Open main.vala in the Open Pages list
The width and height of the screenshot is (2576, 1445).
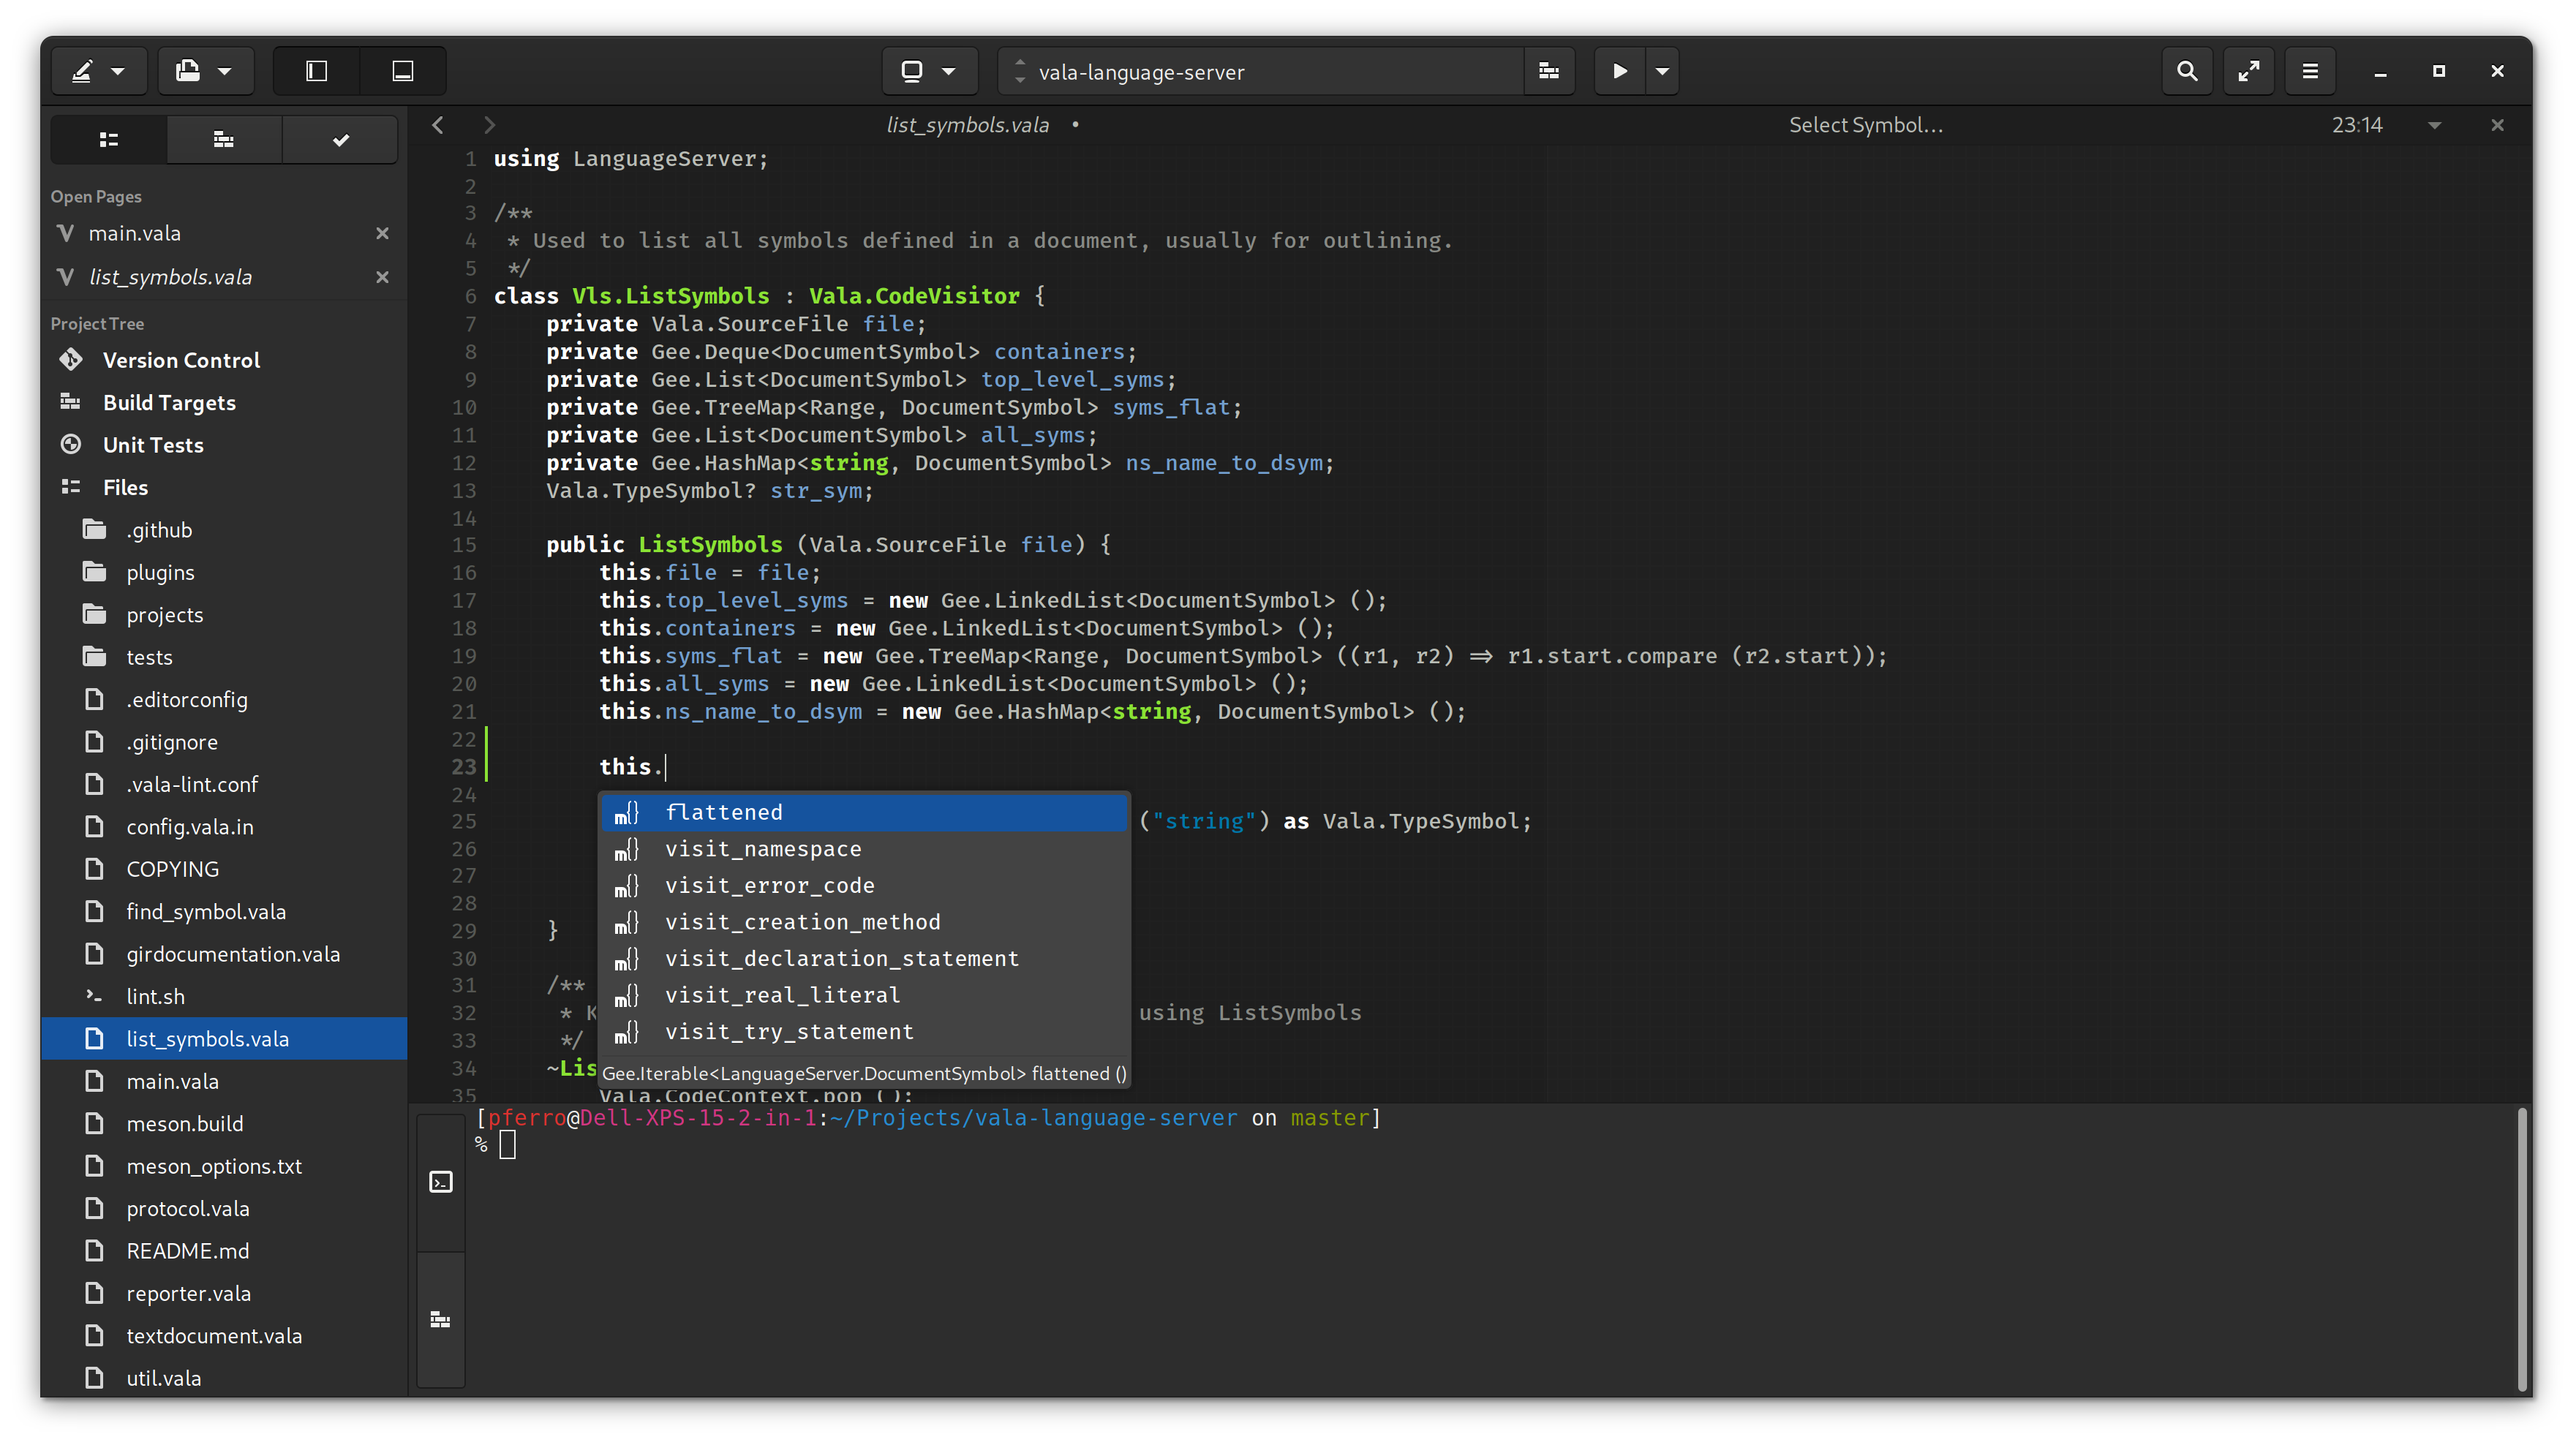[135, 233]
